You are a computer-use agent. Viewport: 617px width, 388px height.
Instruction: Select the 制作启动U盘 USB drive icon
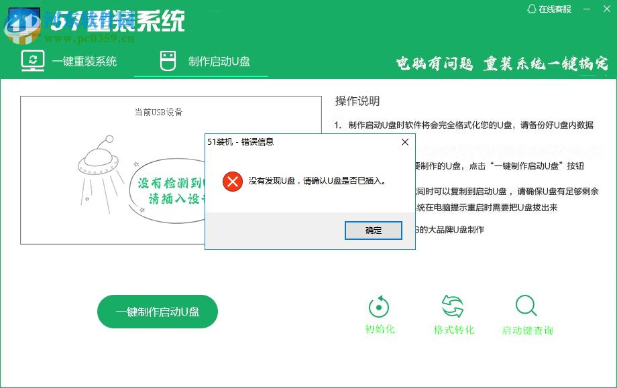[166, 60]
